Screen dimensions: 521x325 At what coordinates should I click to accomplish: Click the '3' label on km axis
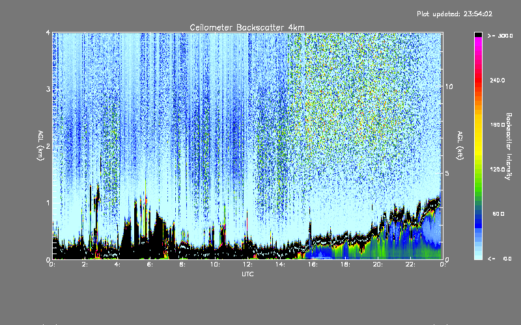(48, 90)
